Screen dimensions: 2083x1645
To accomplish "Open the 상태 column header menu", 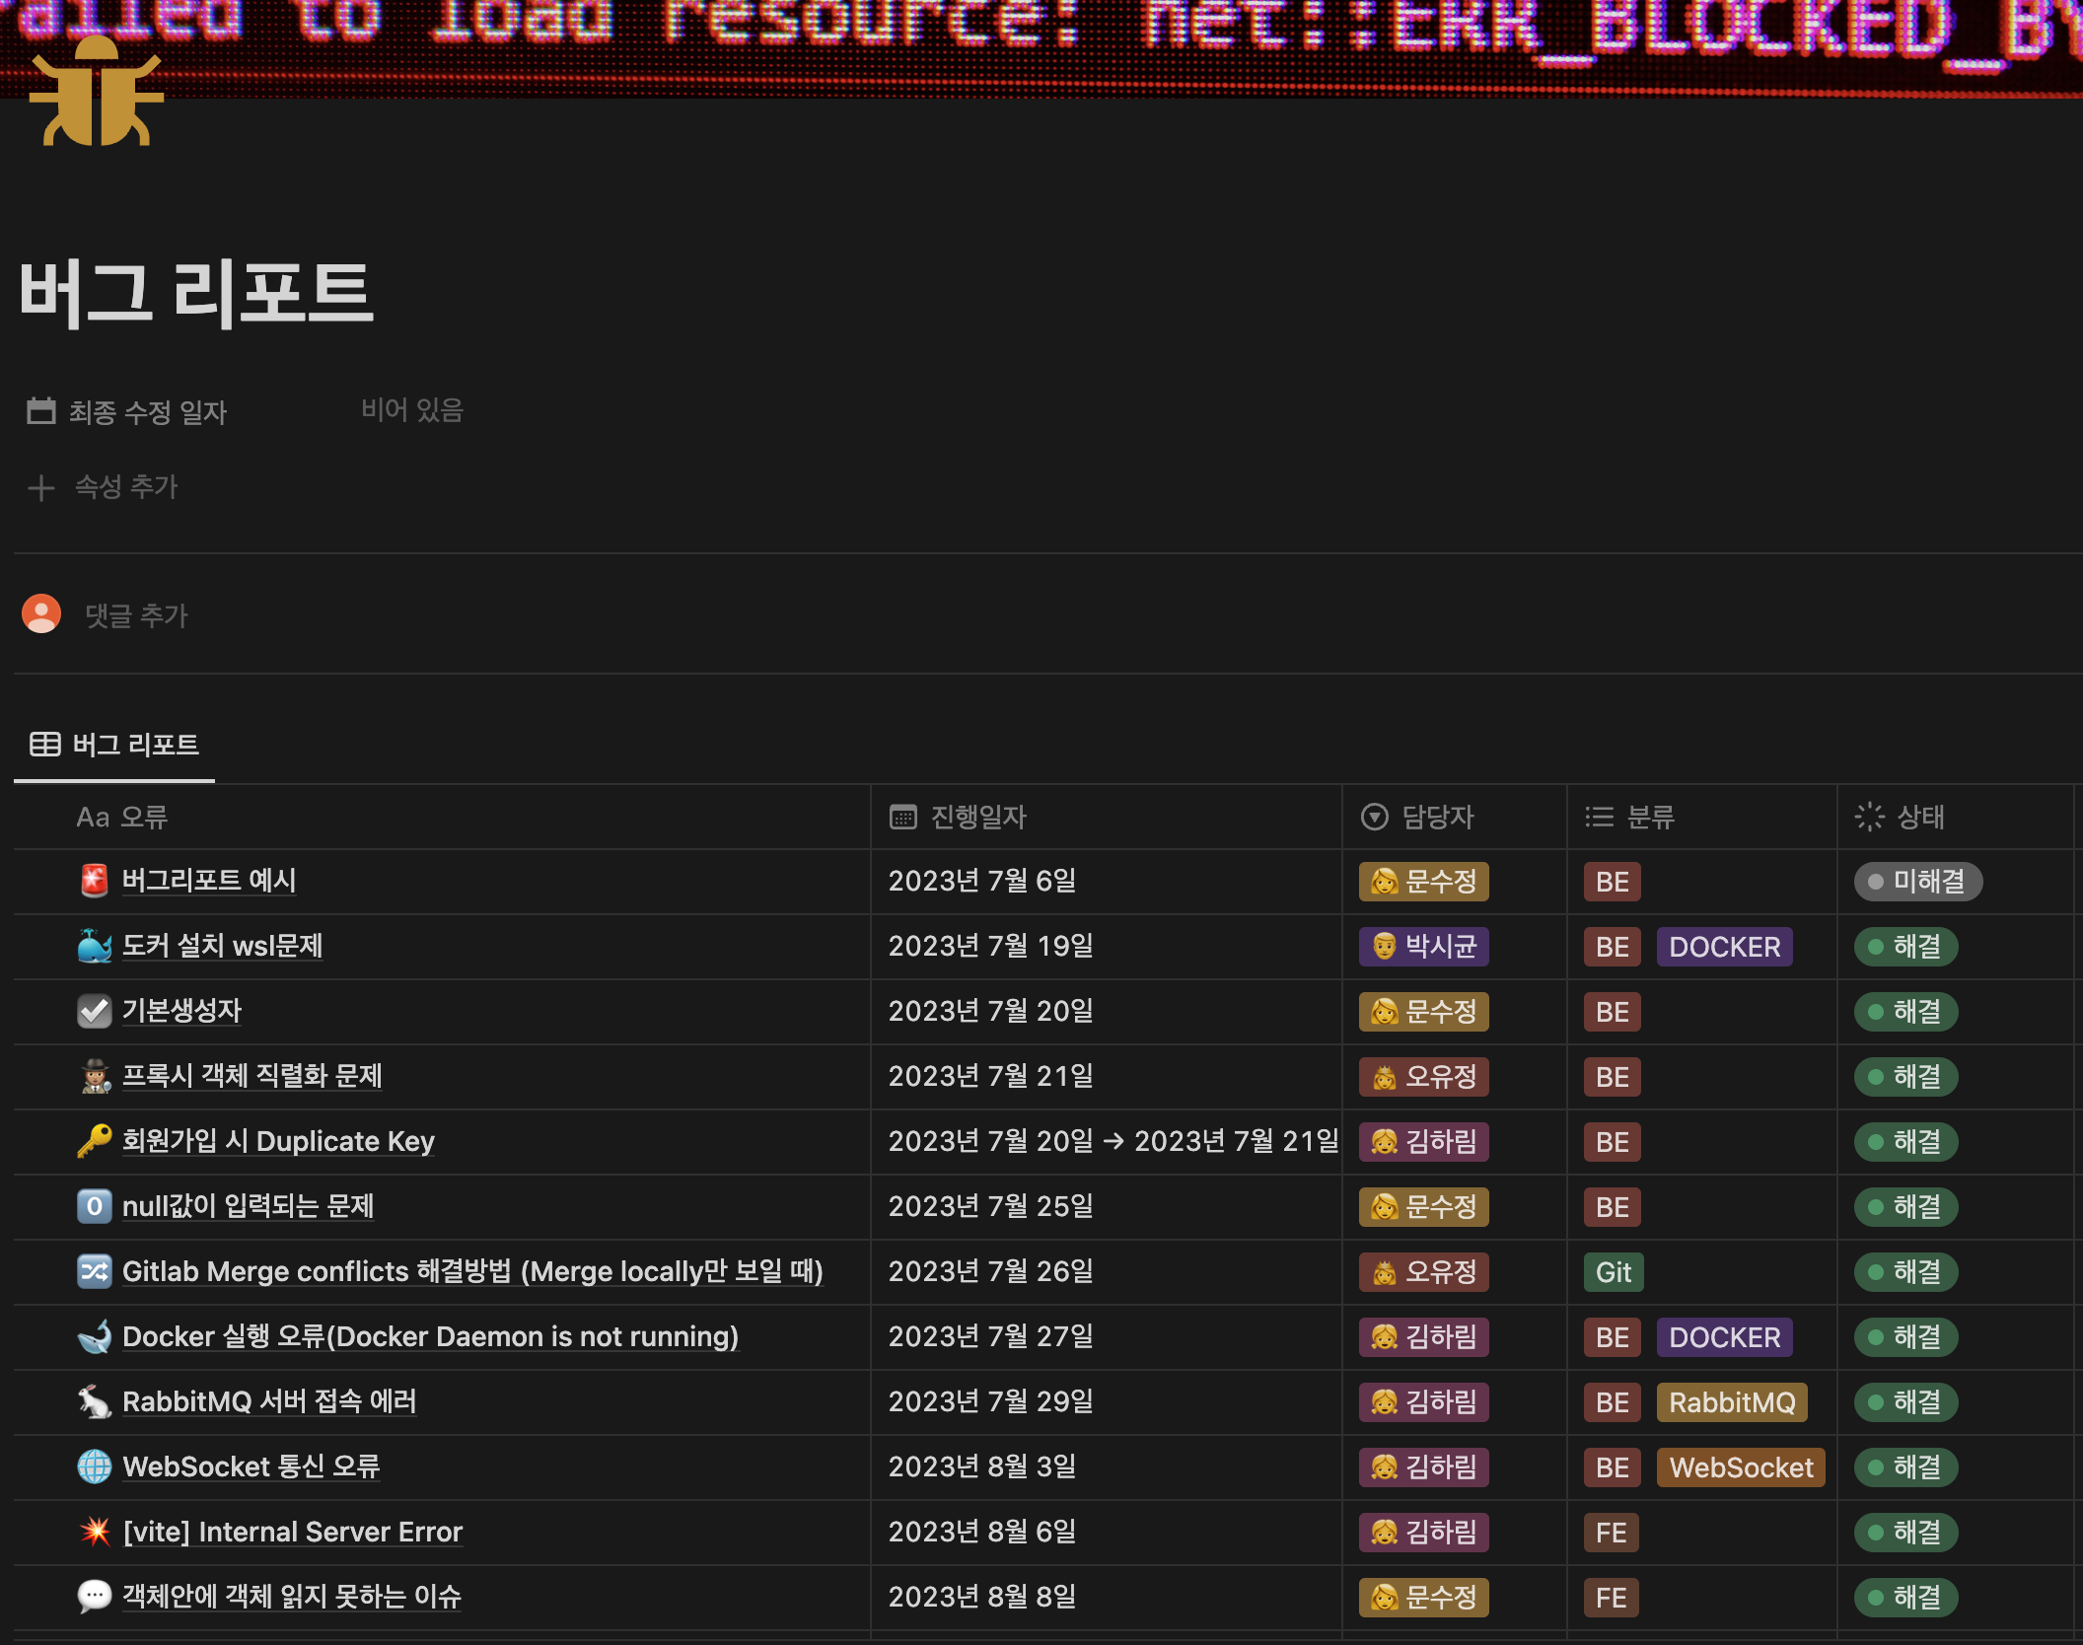I will (1956, 818).
